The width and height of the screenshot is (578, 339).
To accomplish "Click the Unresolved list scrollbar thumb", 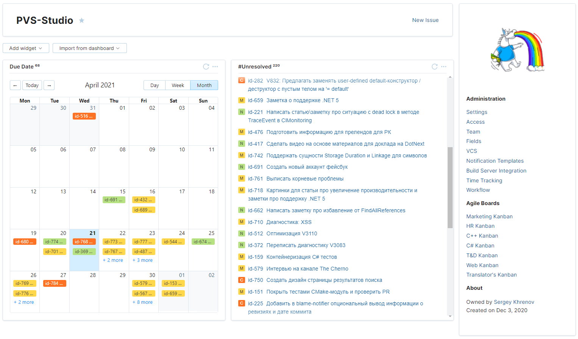I will 450,187.
